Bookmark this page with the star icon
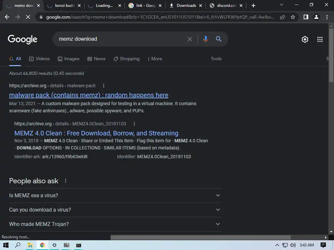Image resolution: width=334 pixels, height=250 pixels. click(x=293, y=17)
